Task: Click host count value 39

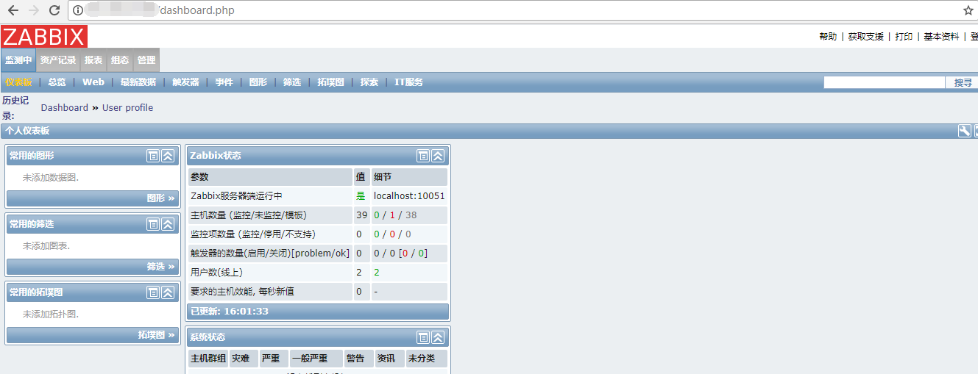Action: pos(361,215)
